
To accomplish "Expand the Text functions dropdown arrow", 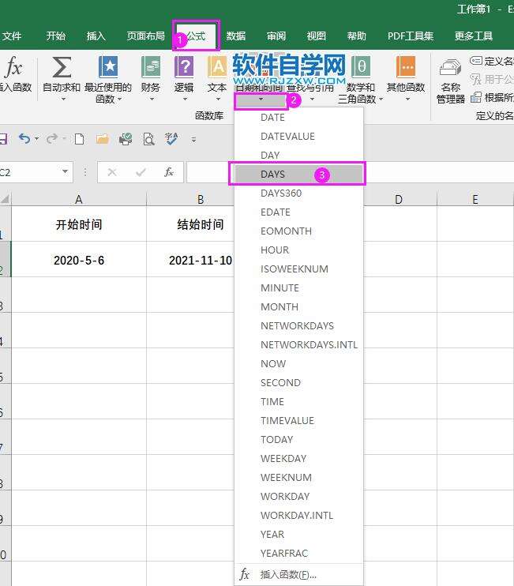I will click(218, 100).
